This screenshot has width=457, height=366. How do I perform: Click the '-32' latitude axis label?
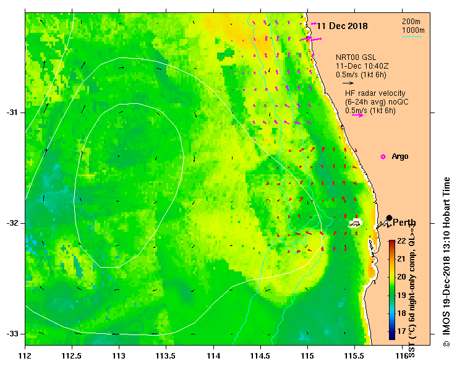pyautogui.click(x=11, y=223)
